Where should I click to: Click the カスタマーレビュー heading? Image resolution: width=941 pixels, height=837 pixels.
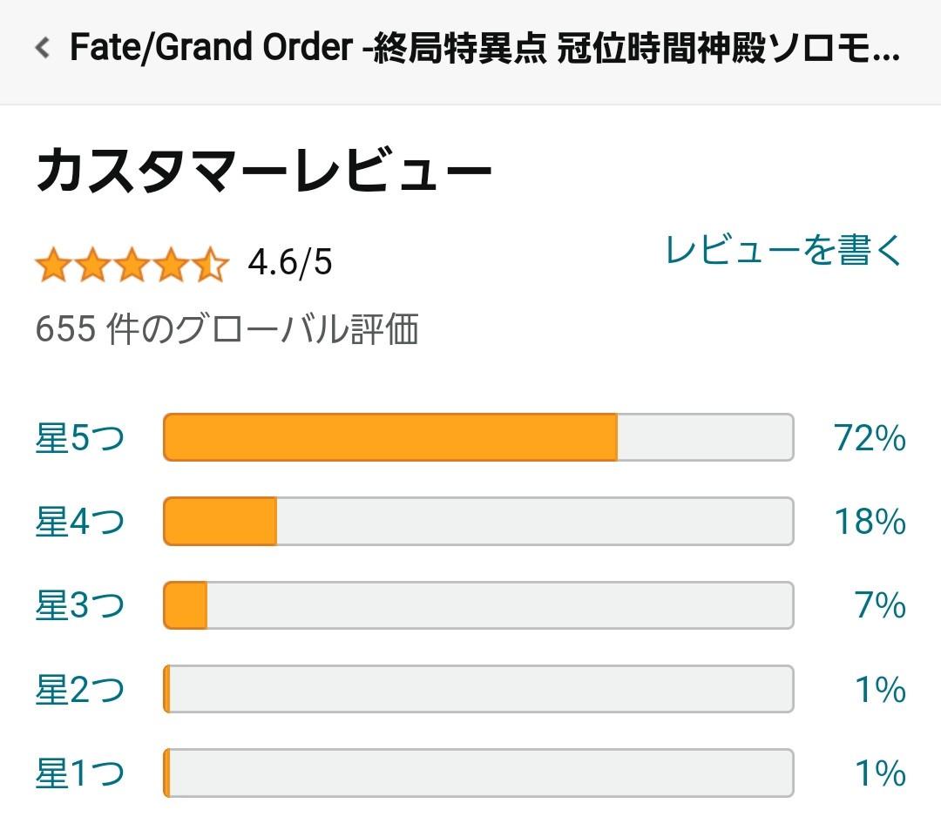pos(264,171)
